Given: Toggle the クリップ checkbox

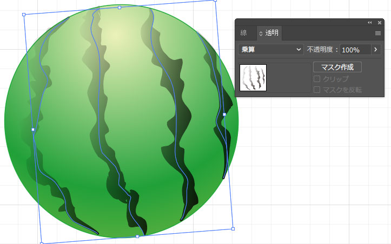Looking at the screenshot, I should click(x=317, y=79).
